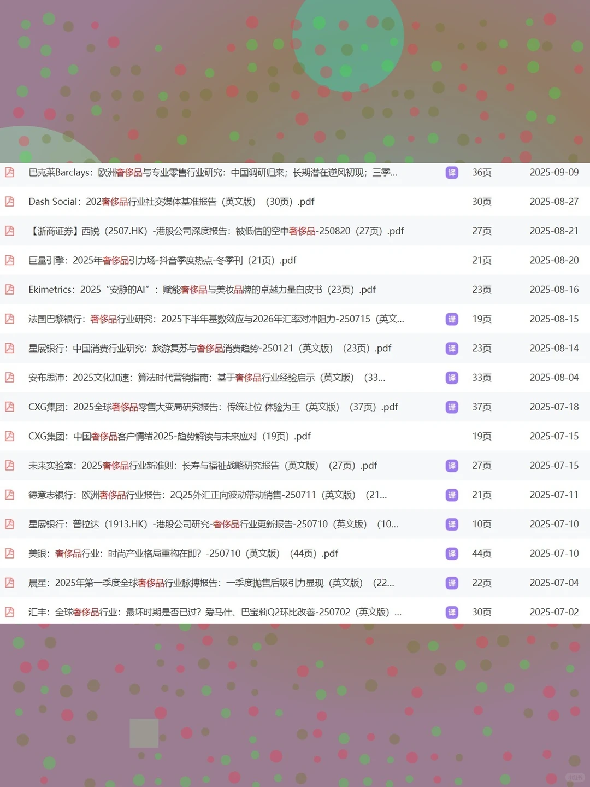Open the 安布思沛 2025文化加速 report title
This screenshot has height=787, width=590.
pyautogui.click(x=207, y=378)
